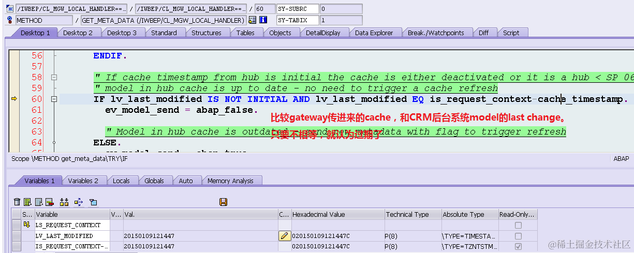This screenshot has height=253, width=634.
Task: Click value 20150109121447 of LV_LAST_MODIFIED
Action: pyautogui.click(x=149, y=236)
